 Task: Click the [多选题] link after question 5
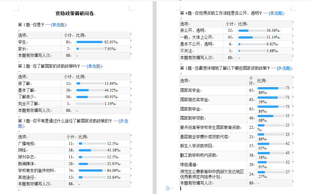(x=284, y=68)
